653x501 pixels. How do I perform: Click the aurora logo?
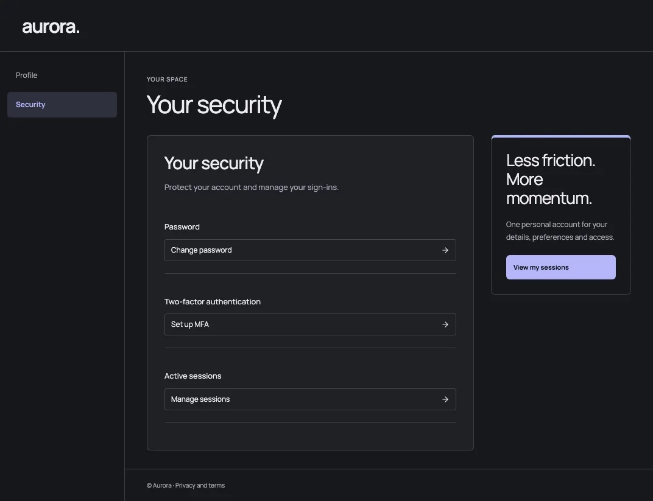click(x=51, y=27)
